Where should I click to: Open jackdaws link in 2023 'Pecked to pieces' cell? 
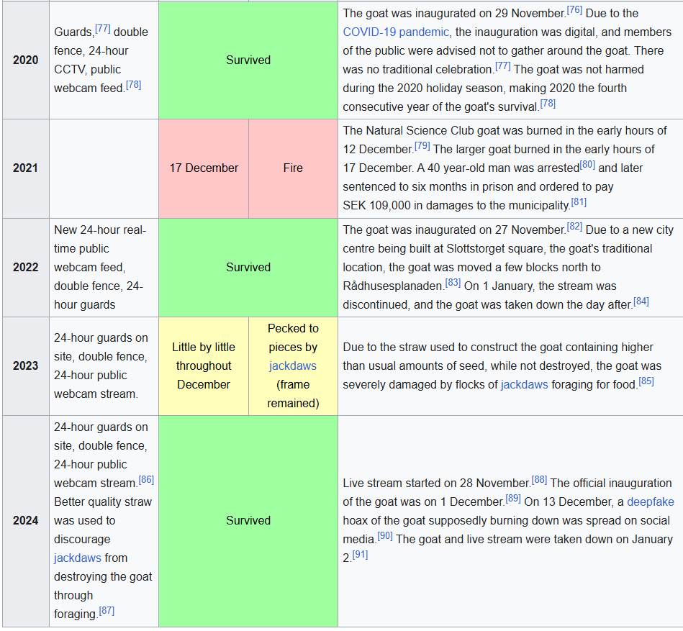(293, 366)
